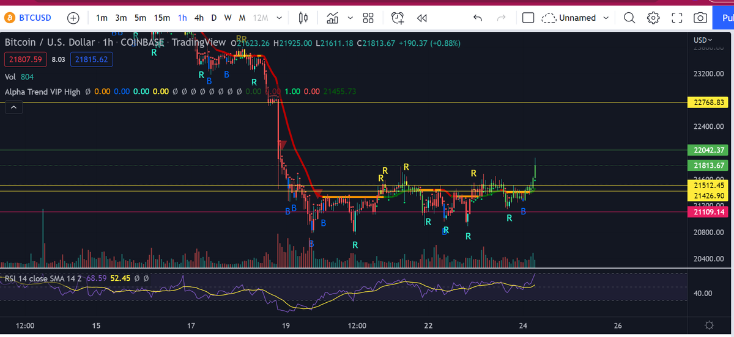Viewport: 734px width, 337px height.
Task: Collapse the indicator legend with chevron
Action: click(x=13, y=107)
